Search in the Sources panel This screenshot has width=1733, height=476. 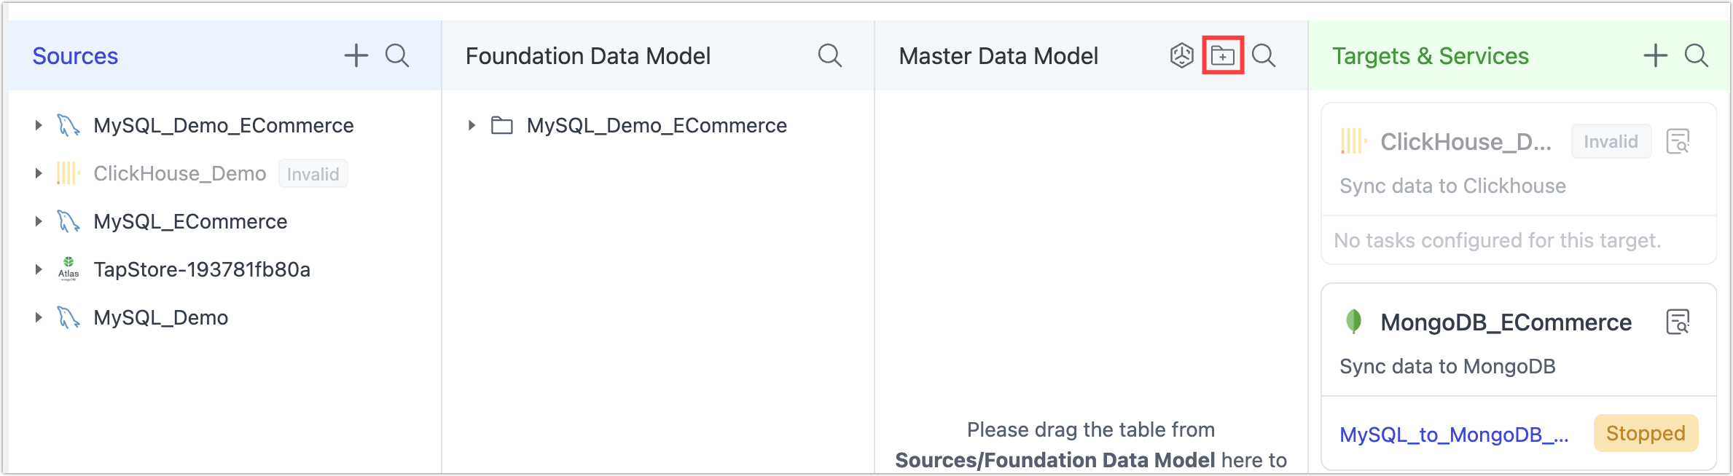click(x=397, y=55)
